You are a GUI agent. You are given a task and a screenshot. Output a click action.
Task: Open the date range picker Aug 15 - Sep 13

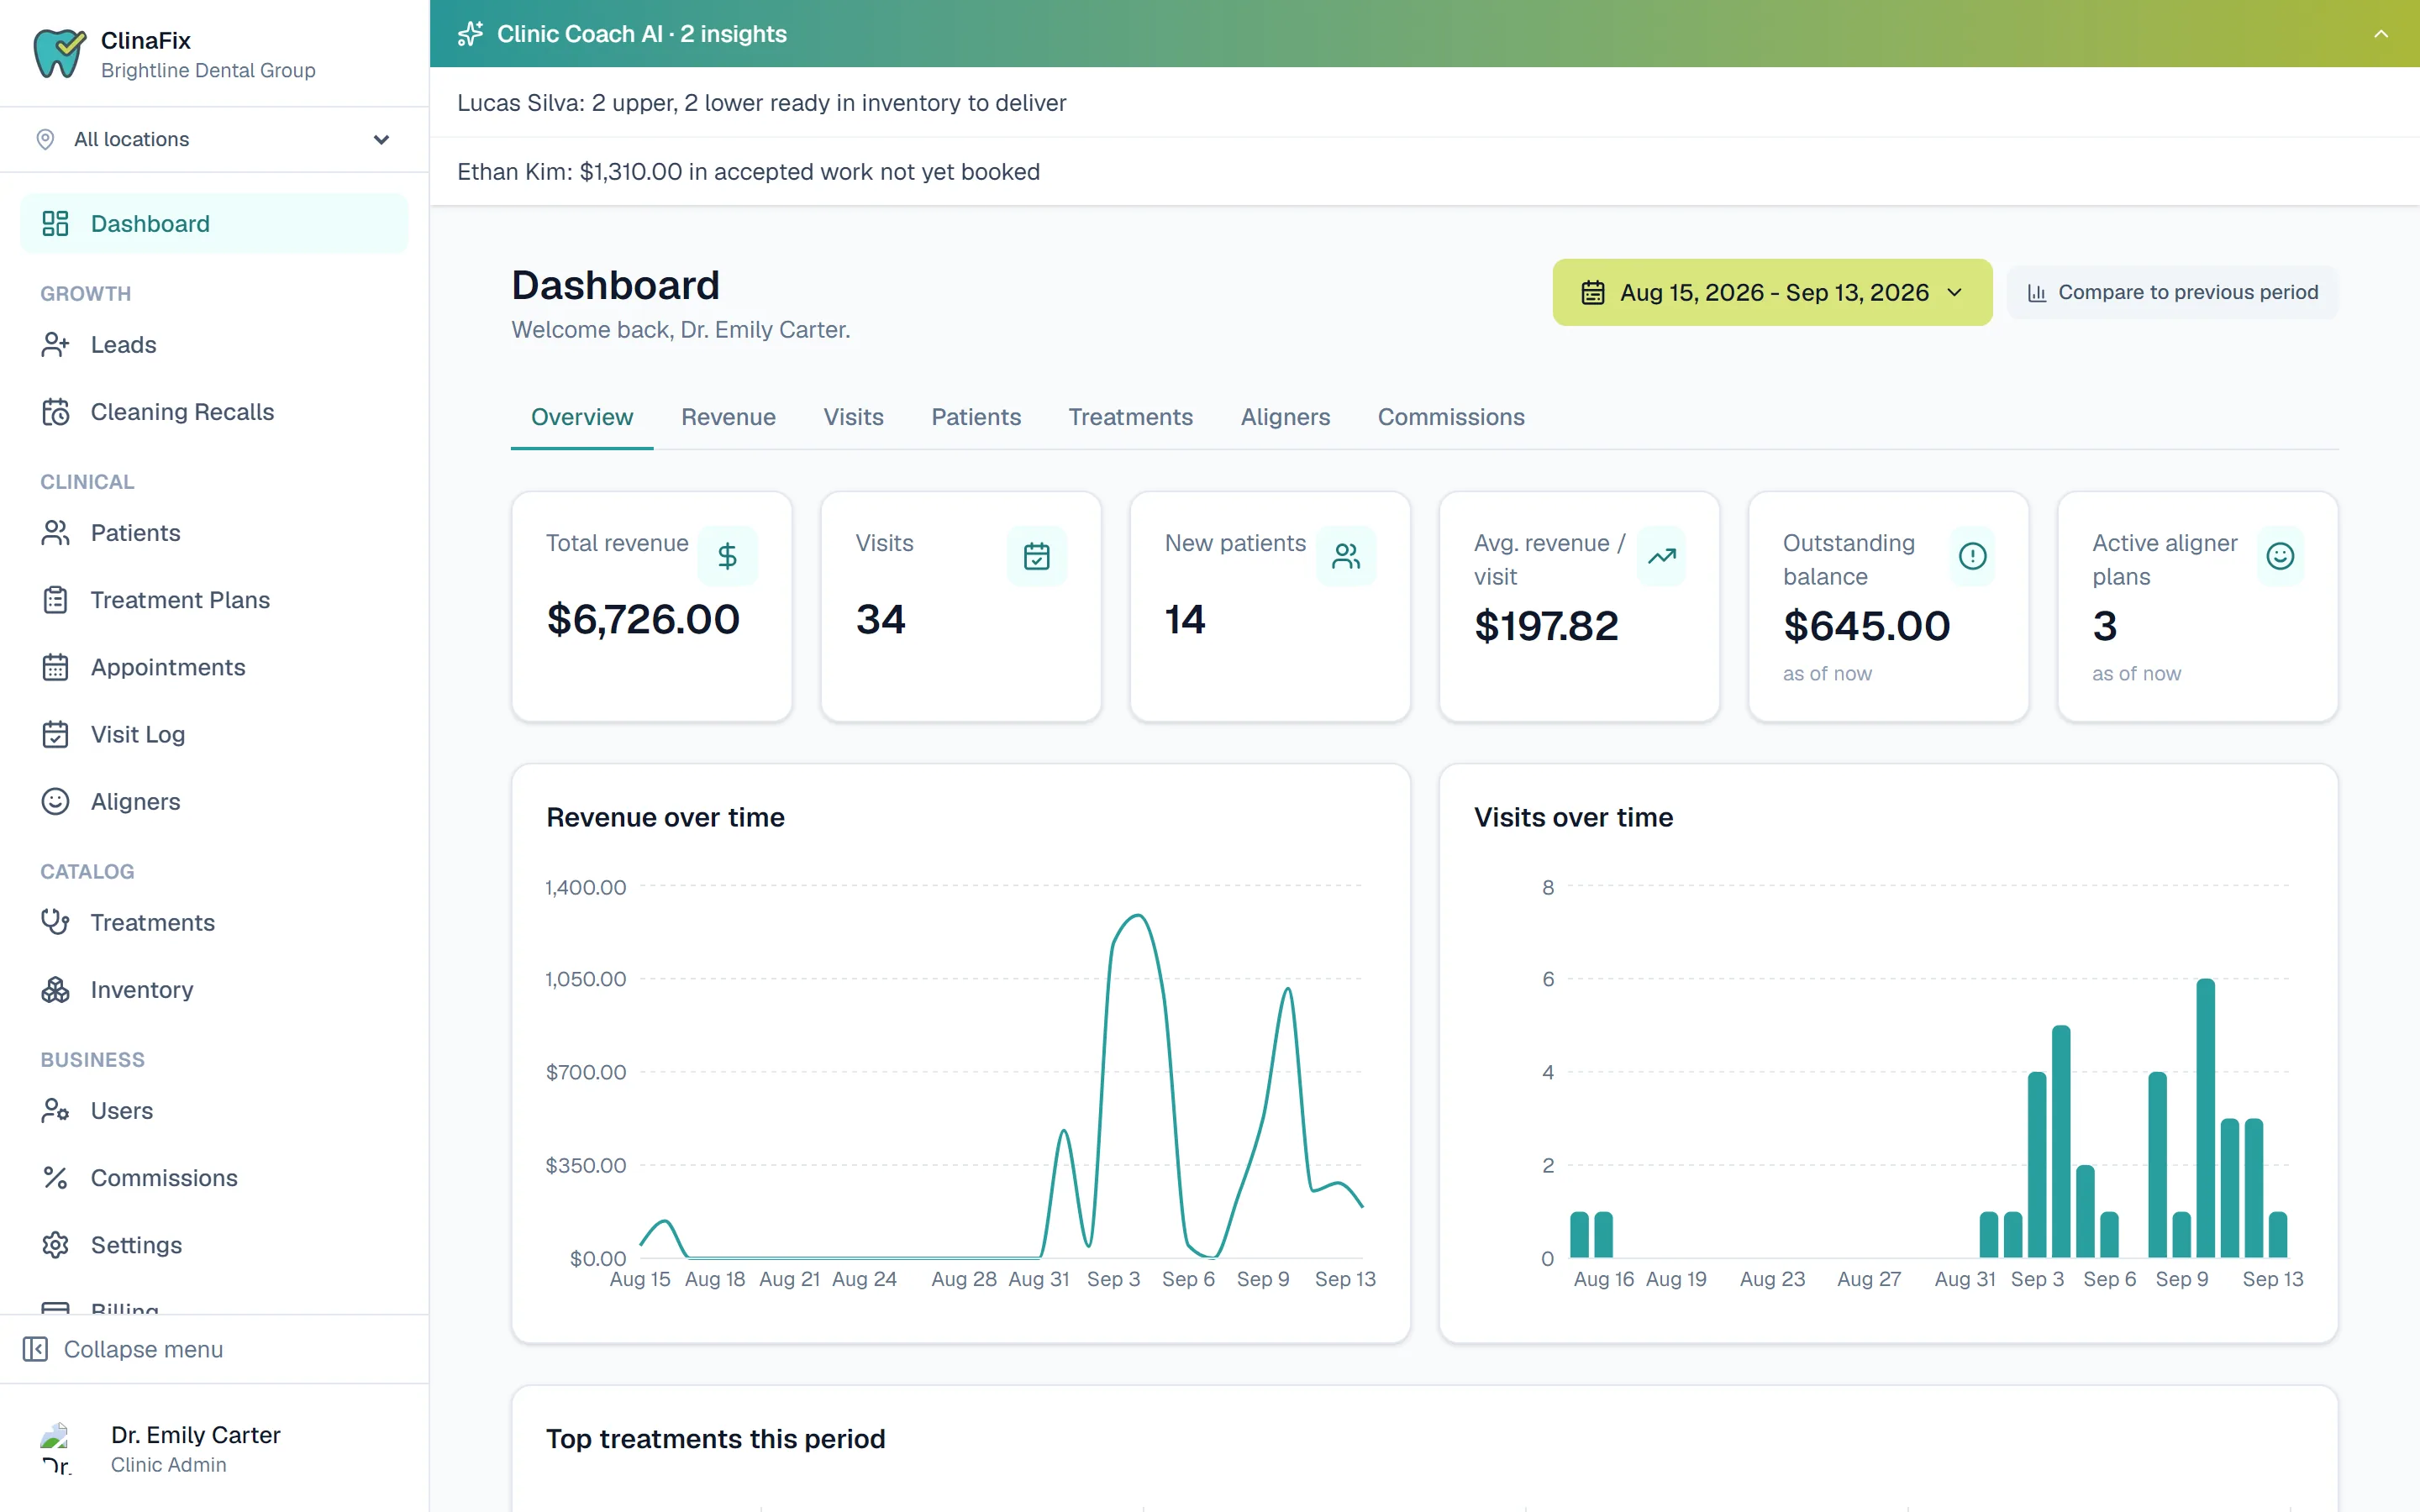click(x=1772, y=292)
